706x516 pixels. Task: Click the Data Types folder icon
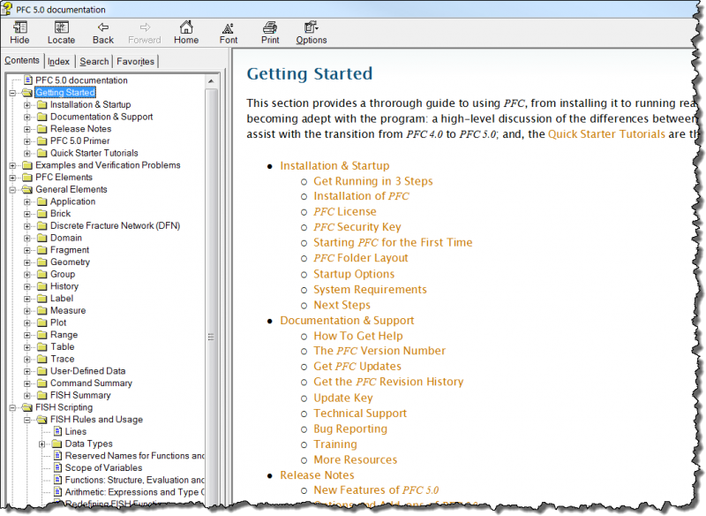pos(57,444)
